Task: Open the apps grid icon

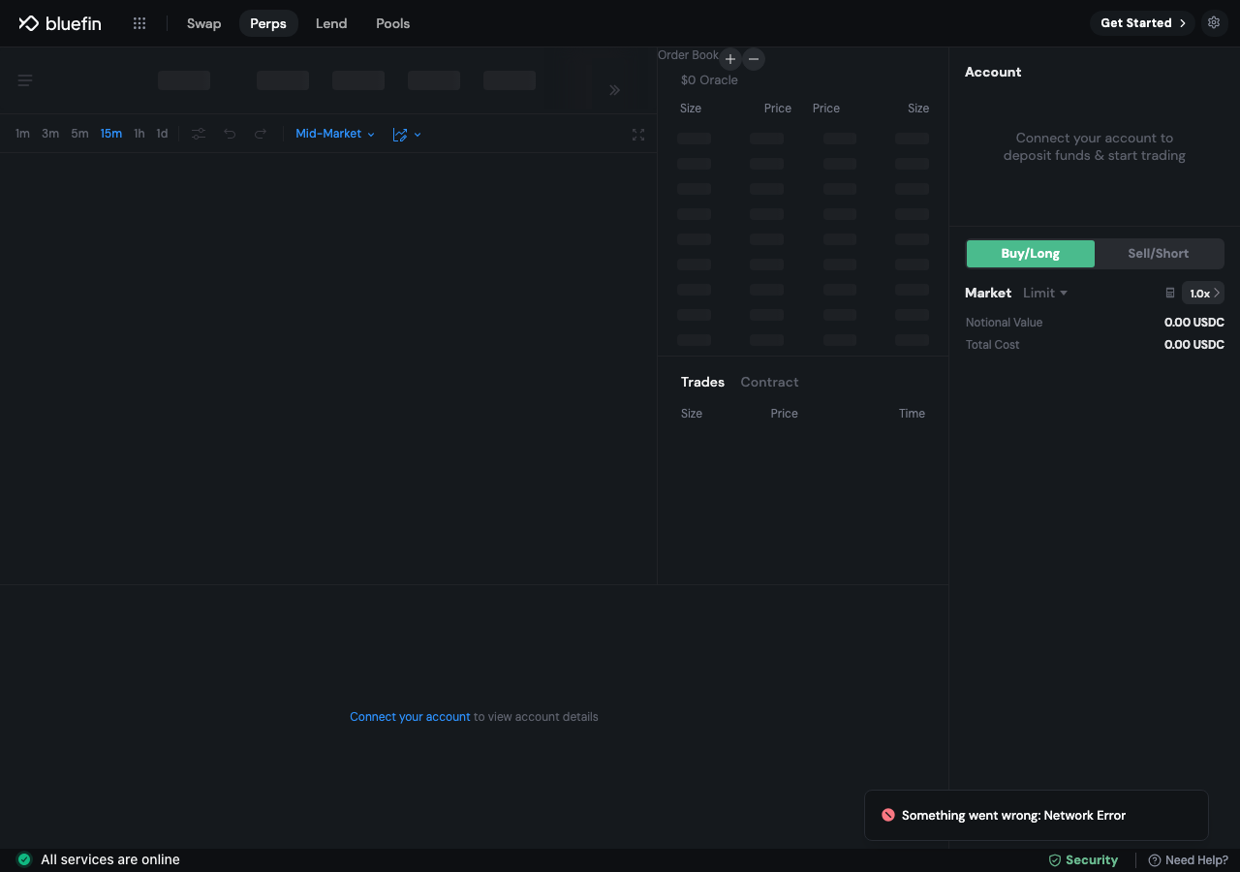Action: tap(139, 23)
